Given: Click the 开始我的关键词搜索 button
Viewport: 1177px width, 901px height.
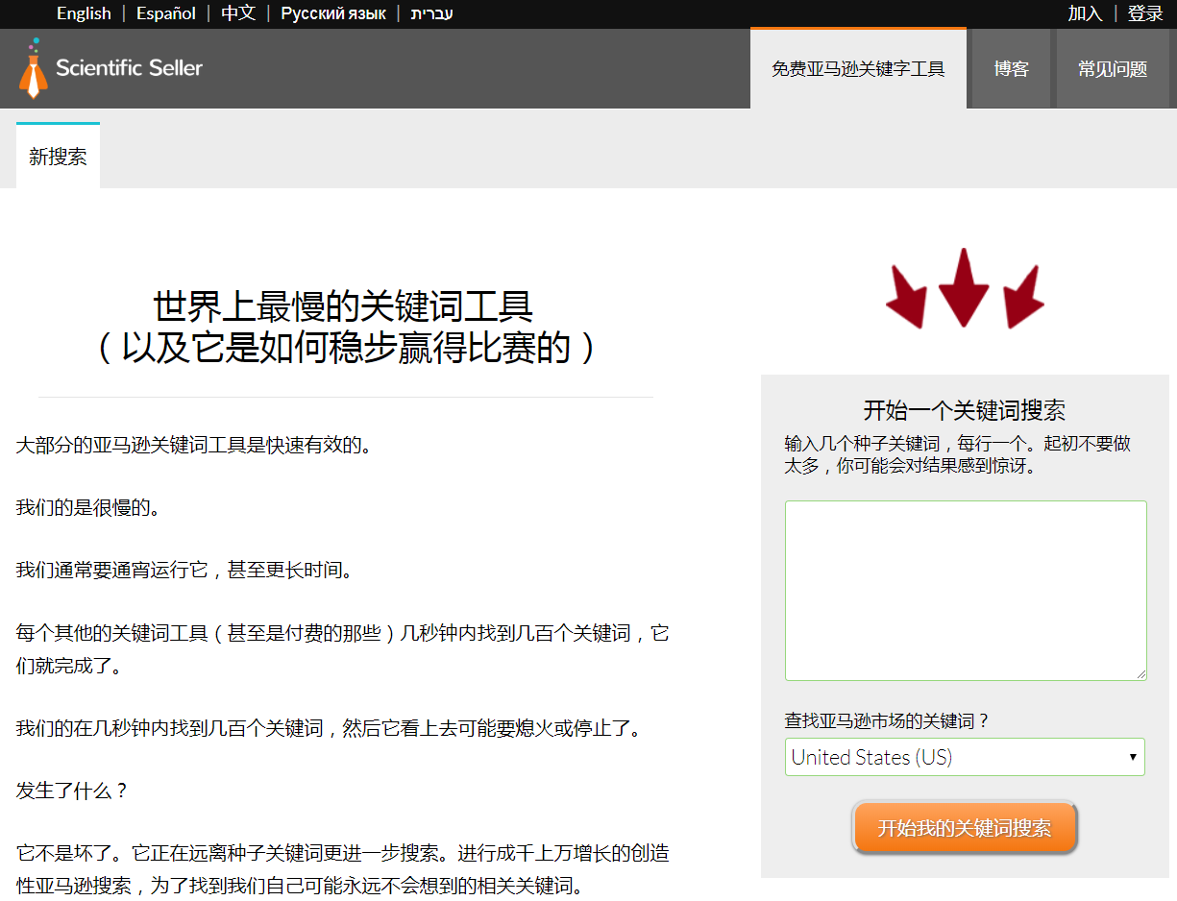Looking at the screenshot, I should tap(964, 828).
